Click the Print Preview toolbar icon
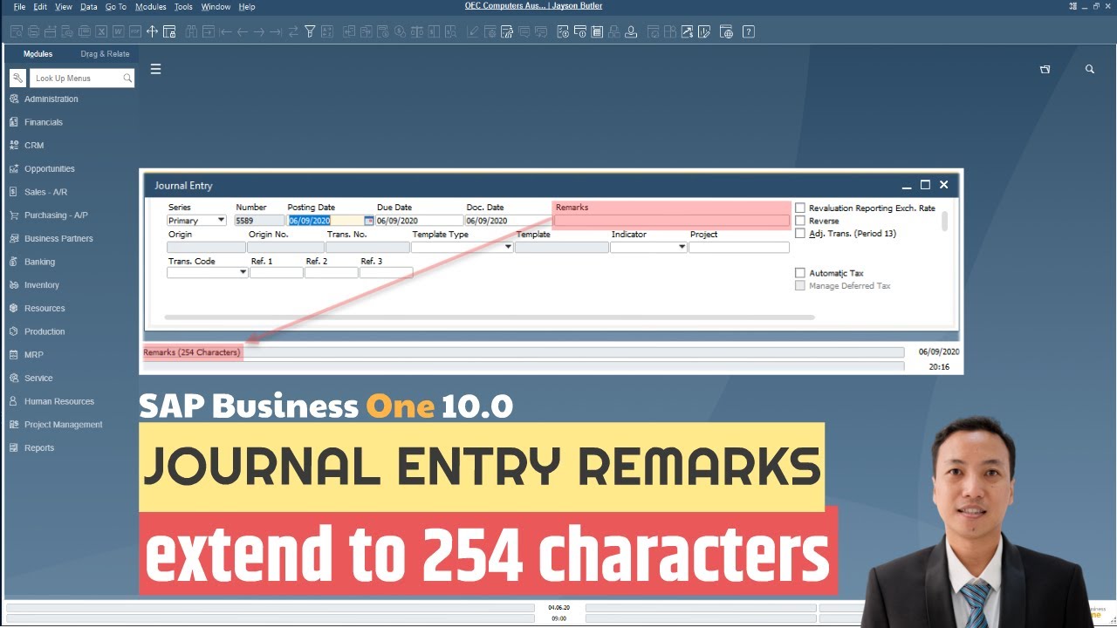 pos(17,32)
